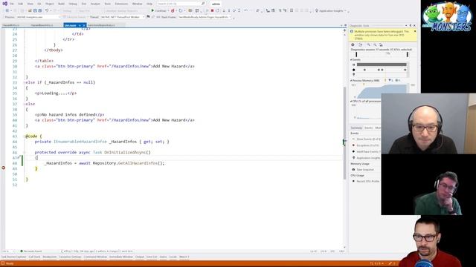476x267 pixels.
Task: Open the Build menu
Action: coord(61,4)
